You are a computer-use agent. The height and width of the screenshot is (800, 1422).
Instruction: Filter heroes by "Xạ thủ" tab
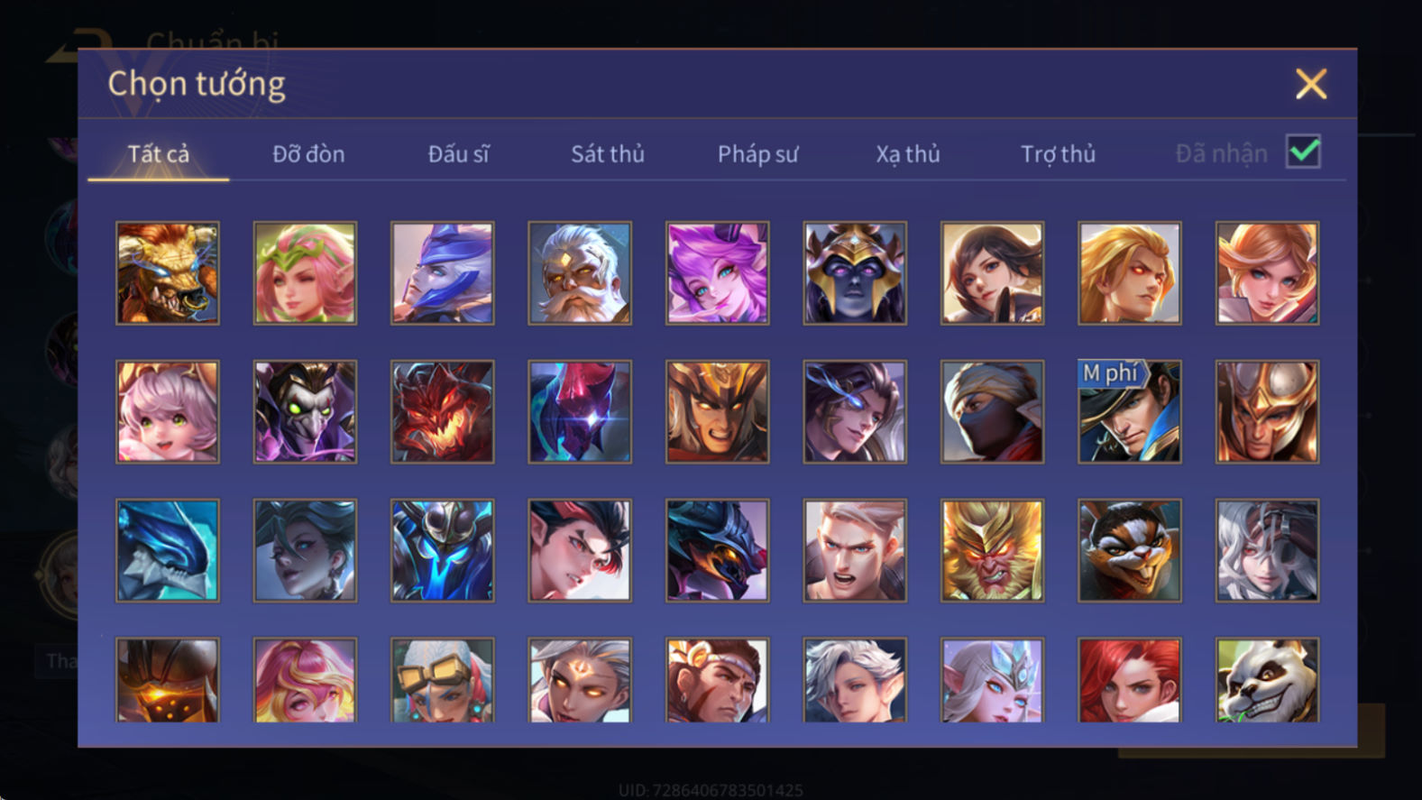908,154
